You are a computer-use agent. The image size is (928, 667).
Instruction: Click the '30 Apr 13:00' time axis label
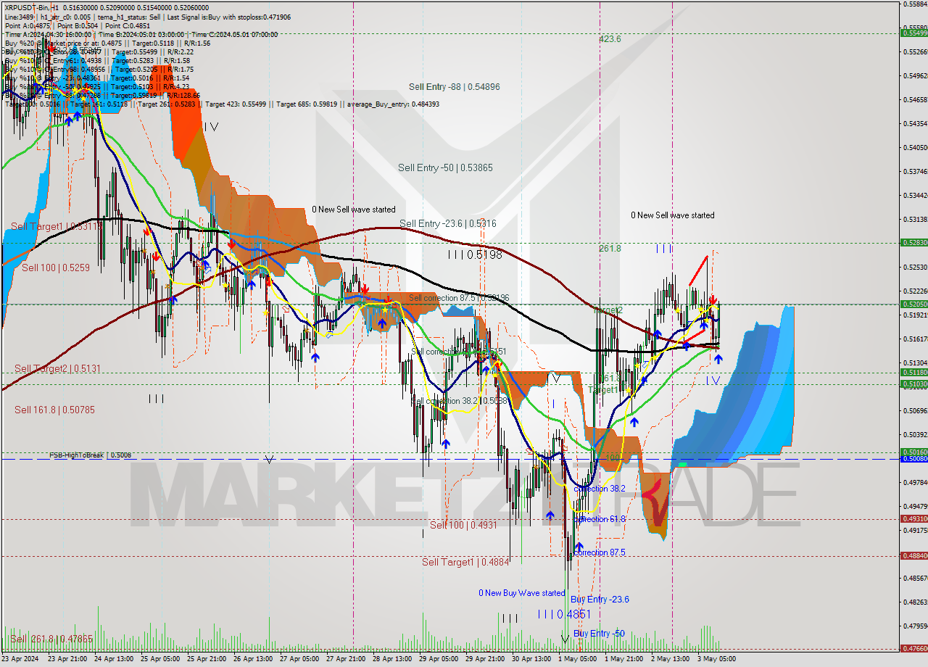(x=532, y=659)
